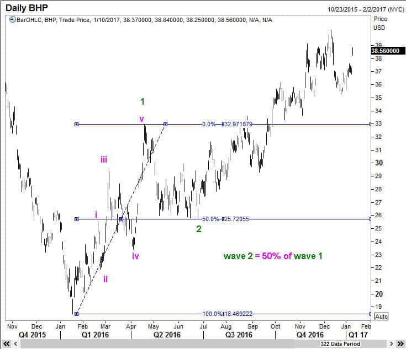
Task: Select the green wave 2 label
Action: [199, 229]
